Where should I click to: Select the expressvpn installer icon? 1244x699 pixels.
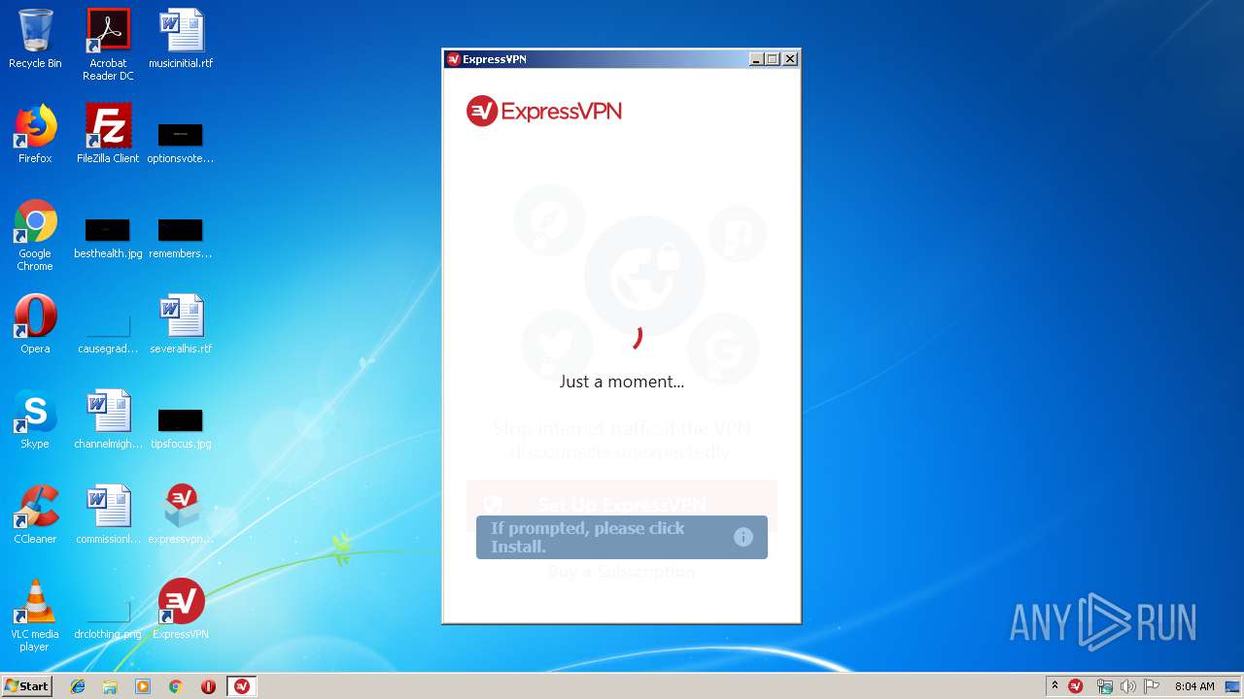[x=181, y=515]
